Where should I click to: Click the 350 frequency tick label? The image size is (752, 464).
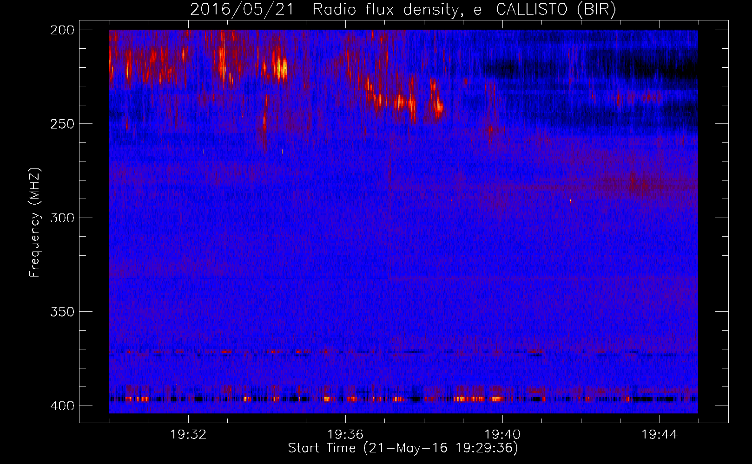coord(62,311)
